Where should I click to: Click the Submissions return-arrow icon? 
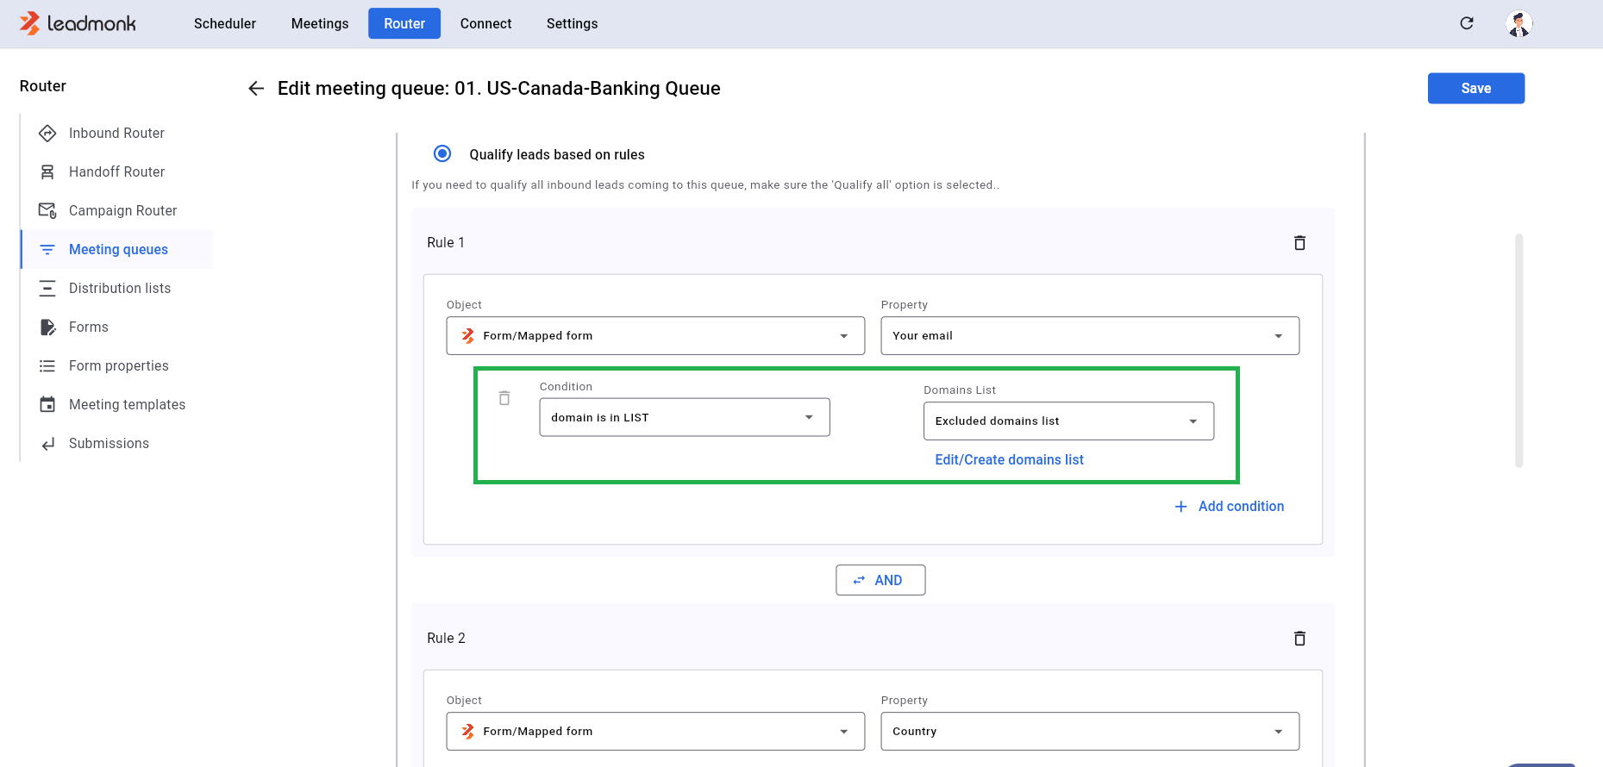47,443
